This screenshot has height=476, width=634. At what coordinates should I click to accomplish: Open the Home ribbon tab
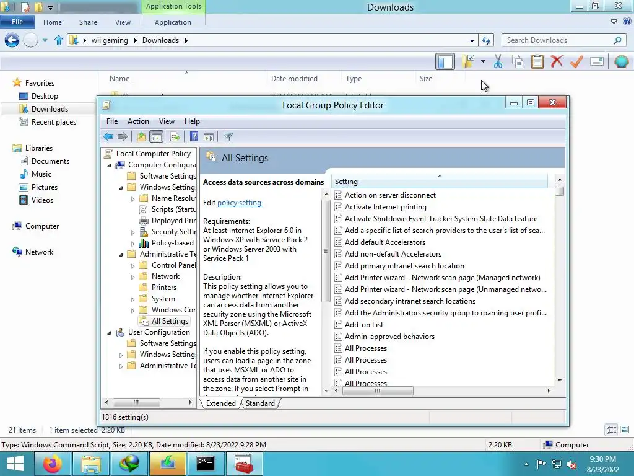[x=53, y=22]
